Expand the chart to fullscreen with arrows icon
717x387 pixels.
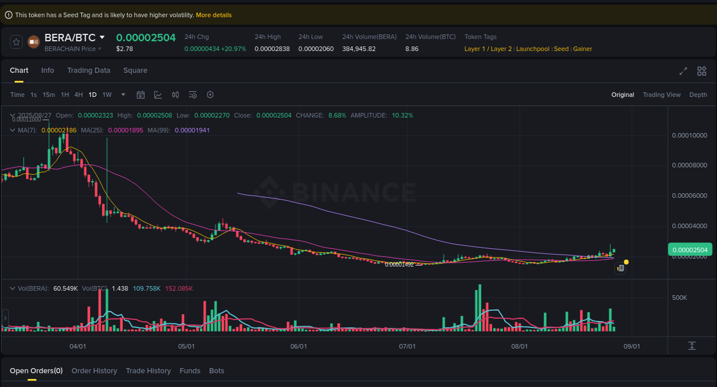click(x=683, y=71)
